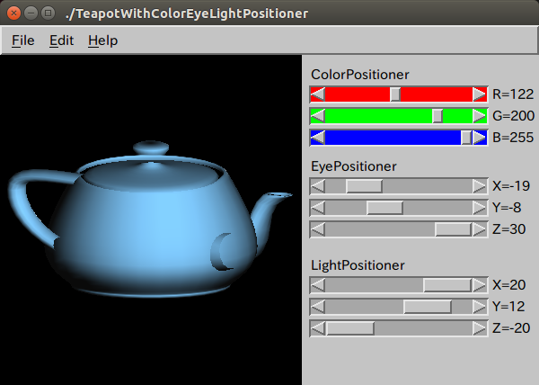
Task: Click the green slider thumb at G=200
Action: pos(437,116)
